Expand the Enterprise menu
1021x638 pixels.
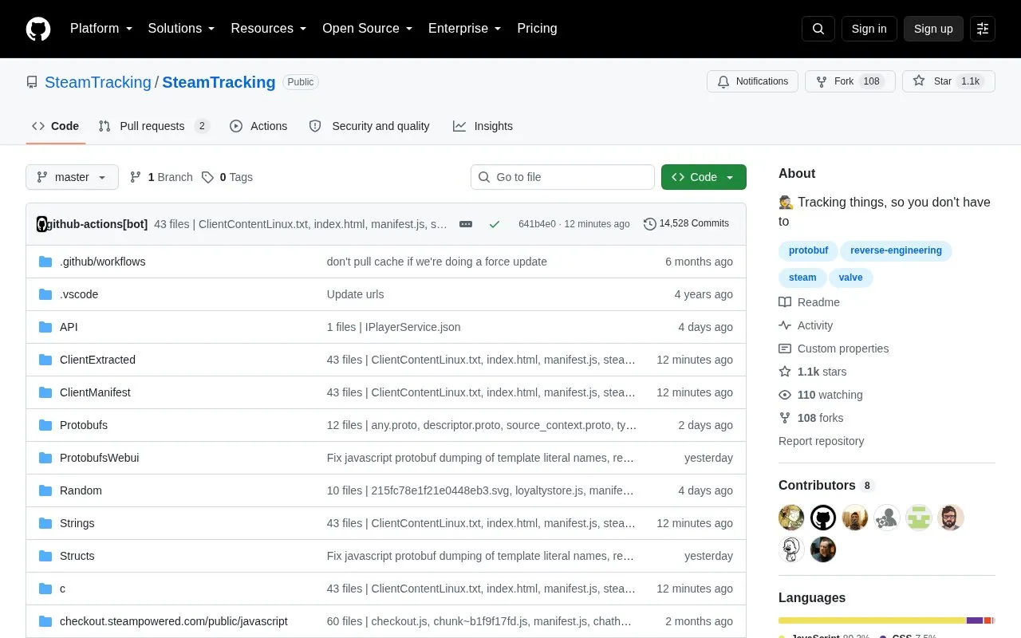click(465, 29)
